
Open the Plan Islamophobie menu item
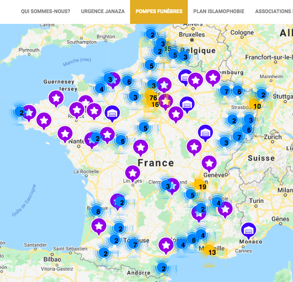219,11
